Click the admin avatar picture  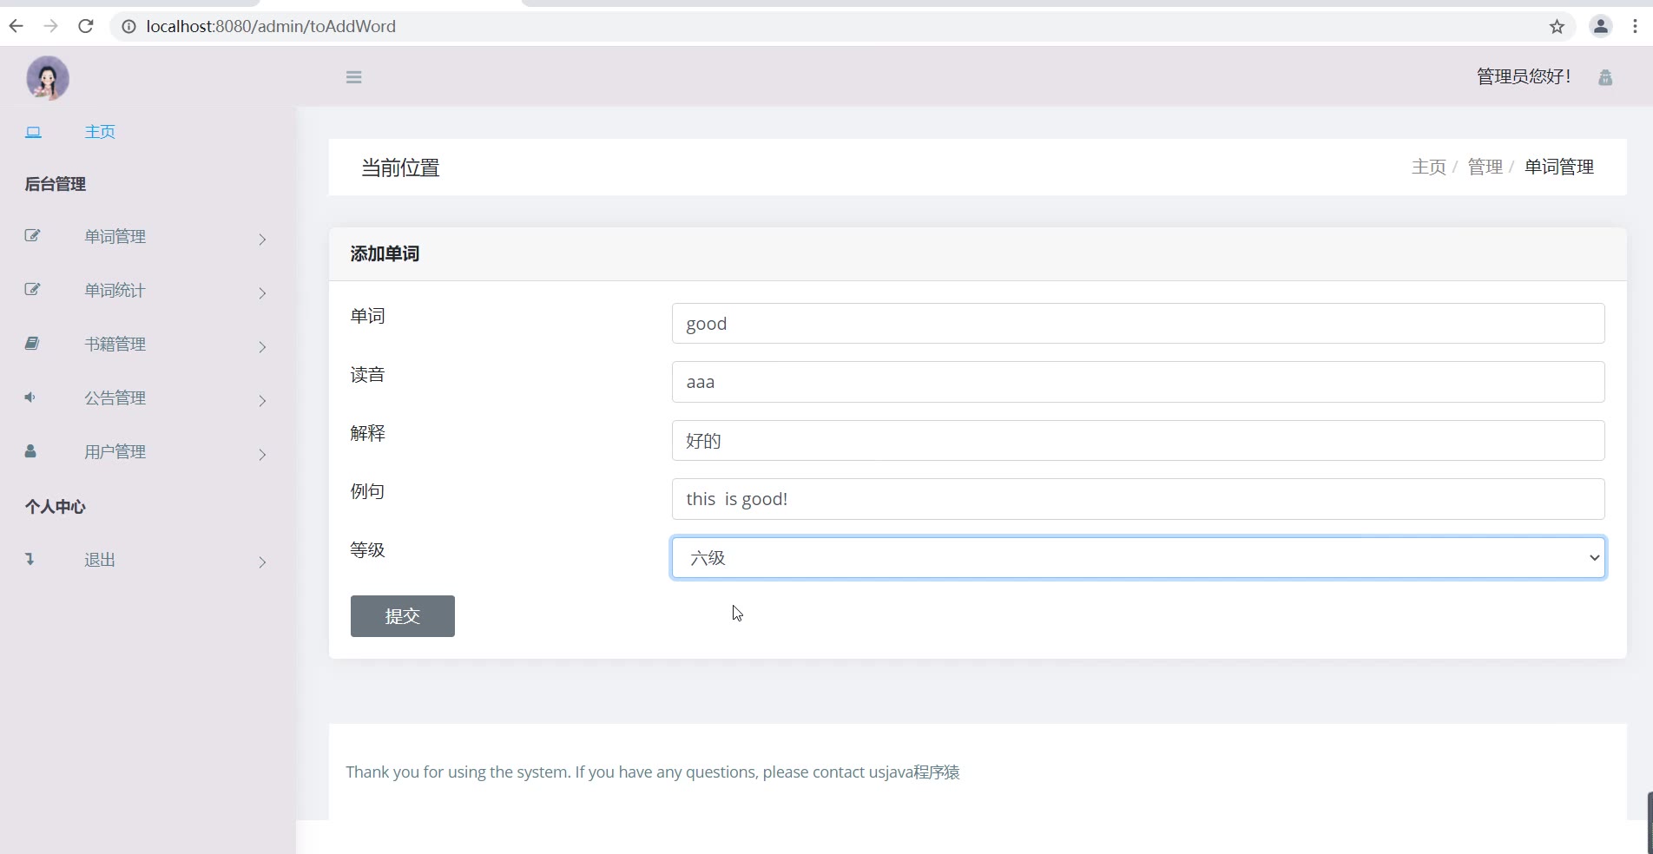click(48, 78)
